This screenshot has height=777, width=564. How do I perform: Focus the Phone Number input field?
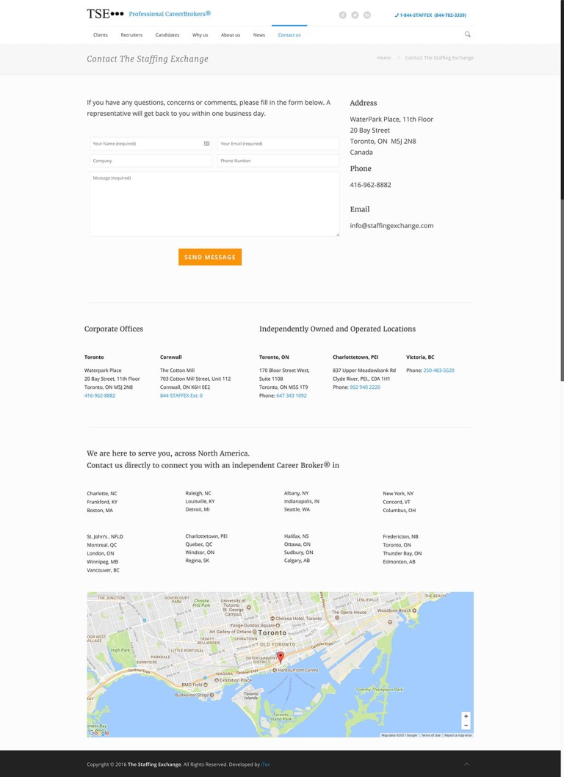(x=278, y=161)
